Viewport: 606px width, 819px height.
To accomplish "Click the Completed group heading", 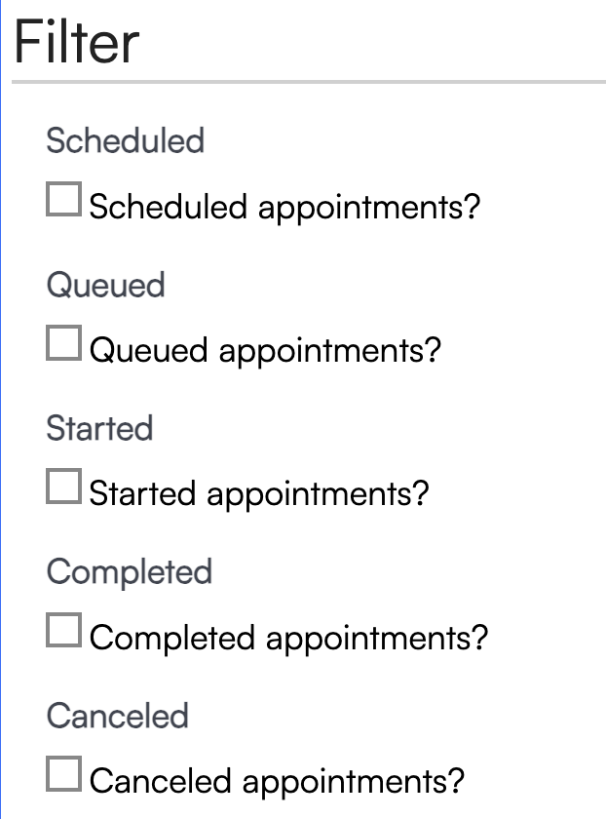I will pos(130,571).
